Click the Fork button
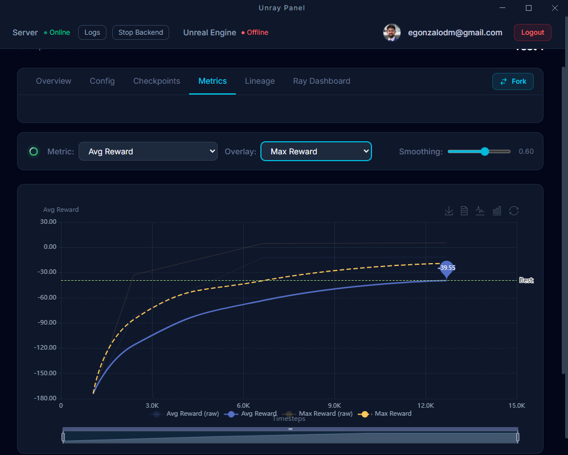This screenshot has height=455, width=568. [x=513, y=81]
